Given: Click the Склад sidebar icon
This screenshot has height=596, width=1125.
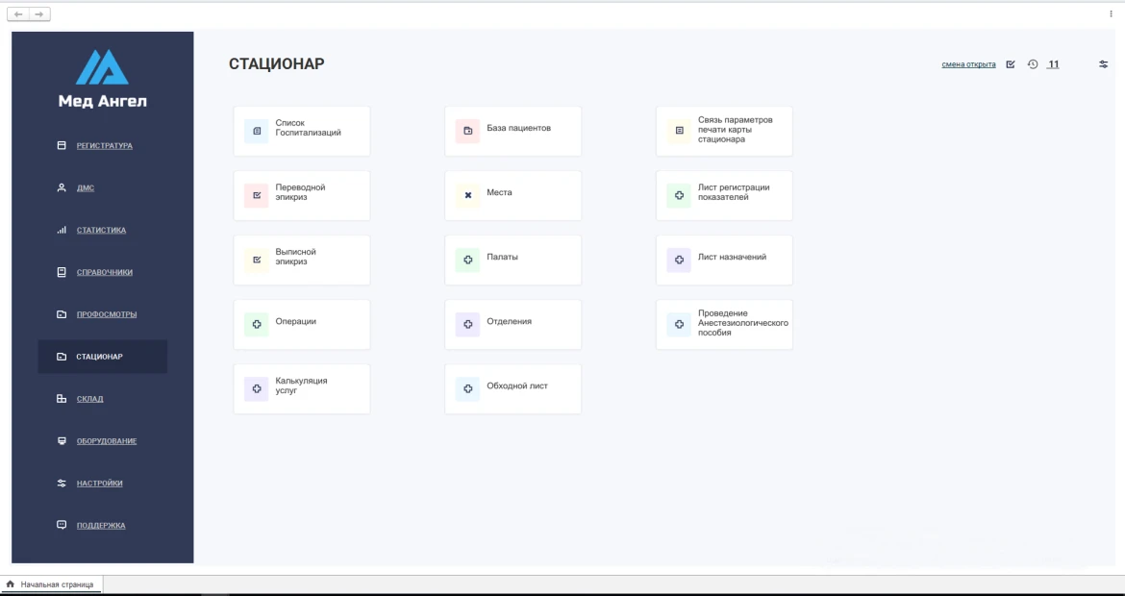Looking at the screenshot, I should click(x=62, y=399).
